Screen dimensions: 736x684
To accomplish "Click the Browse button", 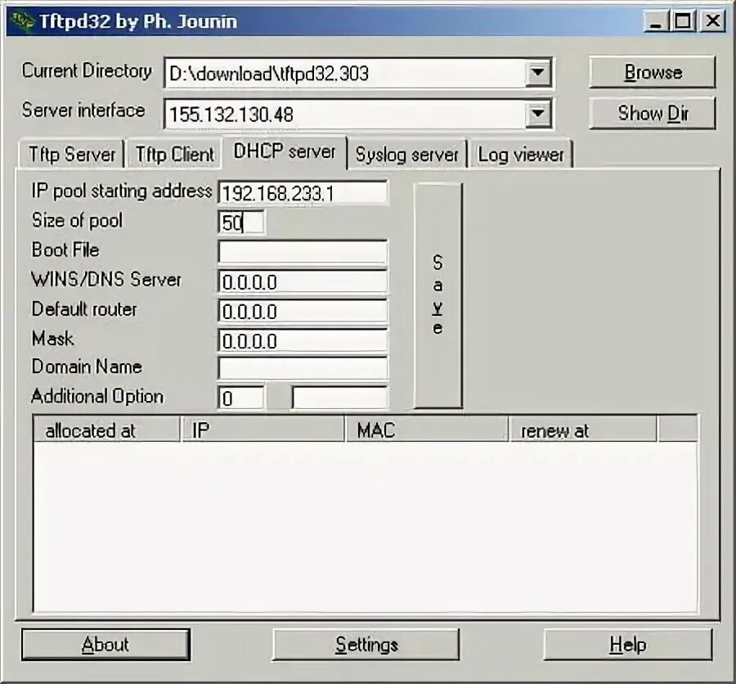I will [653, 72].
